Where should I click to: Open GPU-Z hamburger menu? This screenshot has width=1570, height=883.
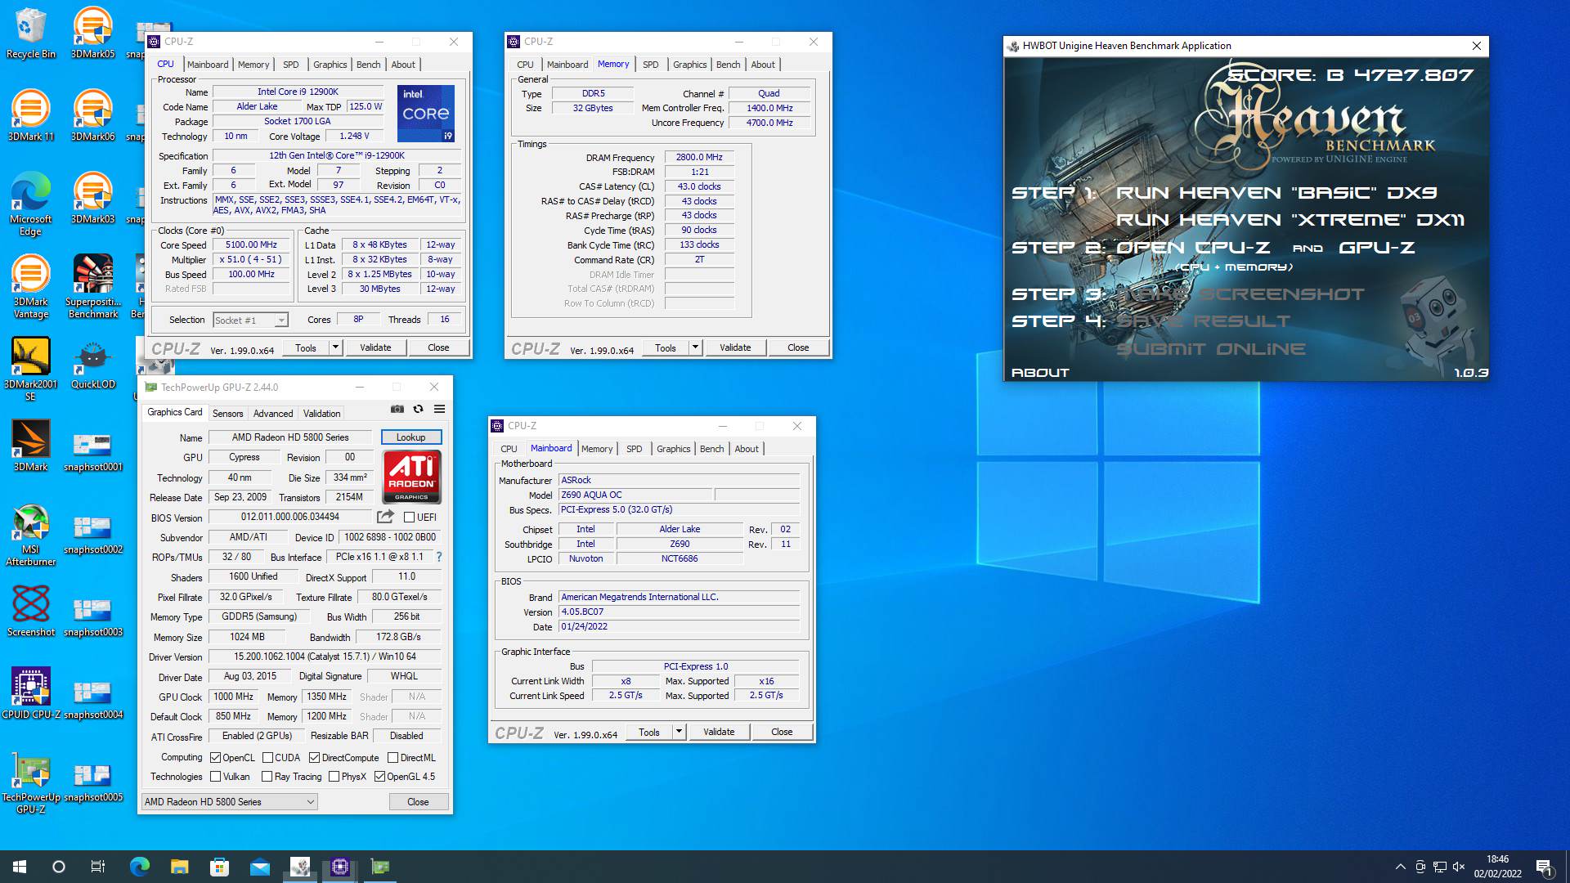coord(439,409)
